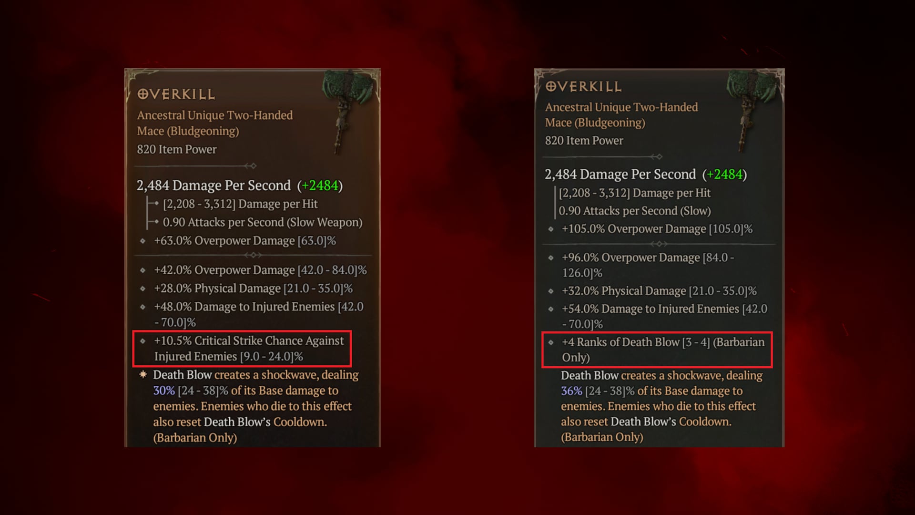Select +96.0% Overpower Damage affix line
Image resolution: width=915 pixels, height=515 pixels.
click(648, 265)
